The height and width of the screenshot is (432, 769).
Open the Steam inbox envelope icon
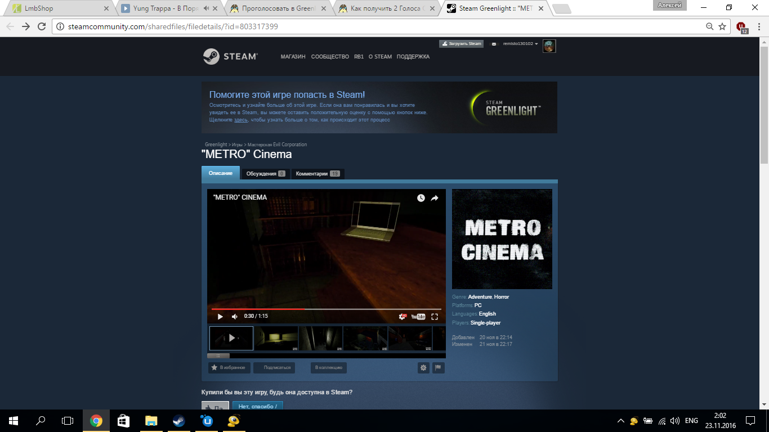495,44
